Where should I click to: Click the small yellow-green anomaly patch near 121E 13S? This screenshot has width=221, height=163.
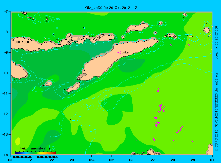(18, 141)
